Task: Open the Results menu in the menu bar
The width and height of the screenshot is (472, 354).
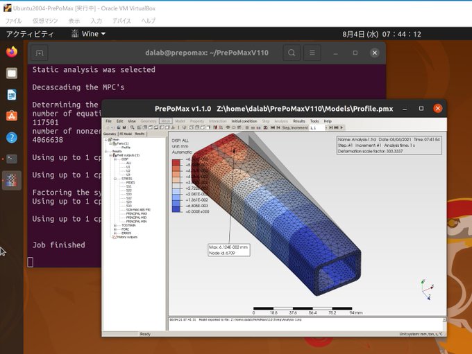Action: [299, 121]
